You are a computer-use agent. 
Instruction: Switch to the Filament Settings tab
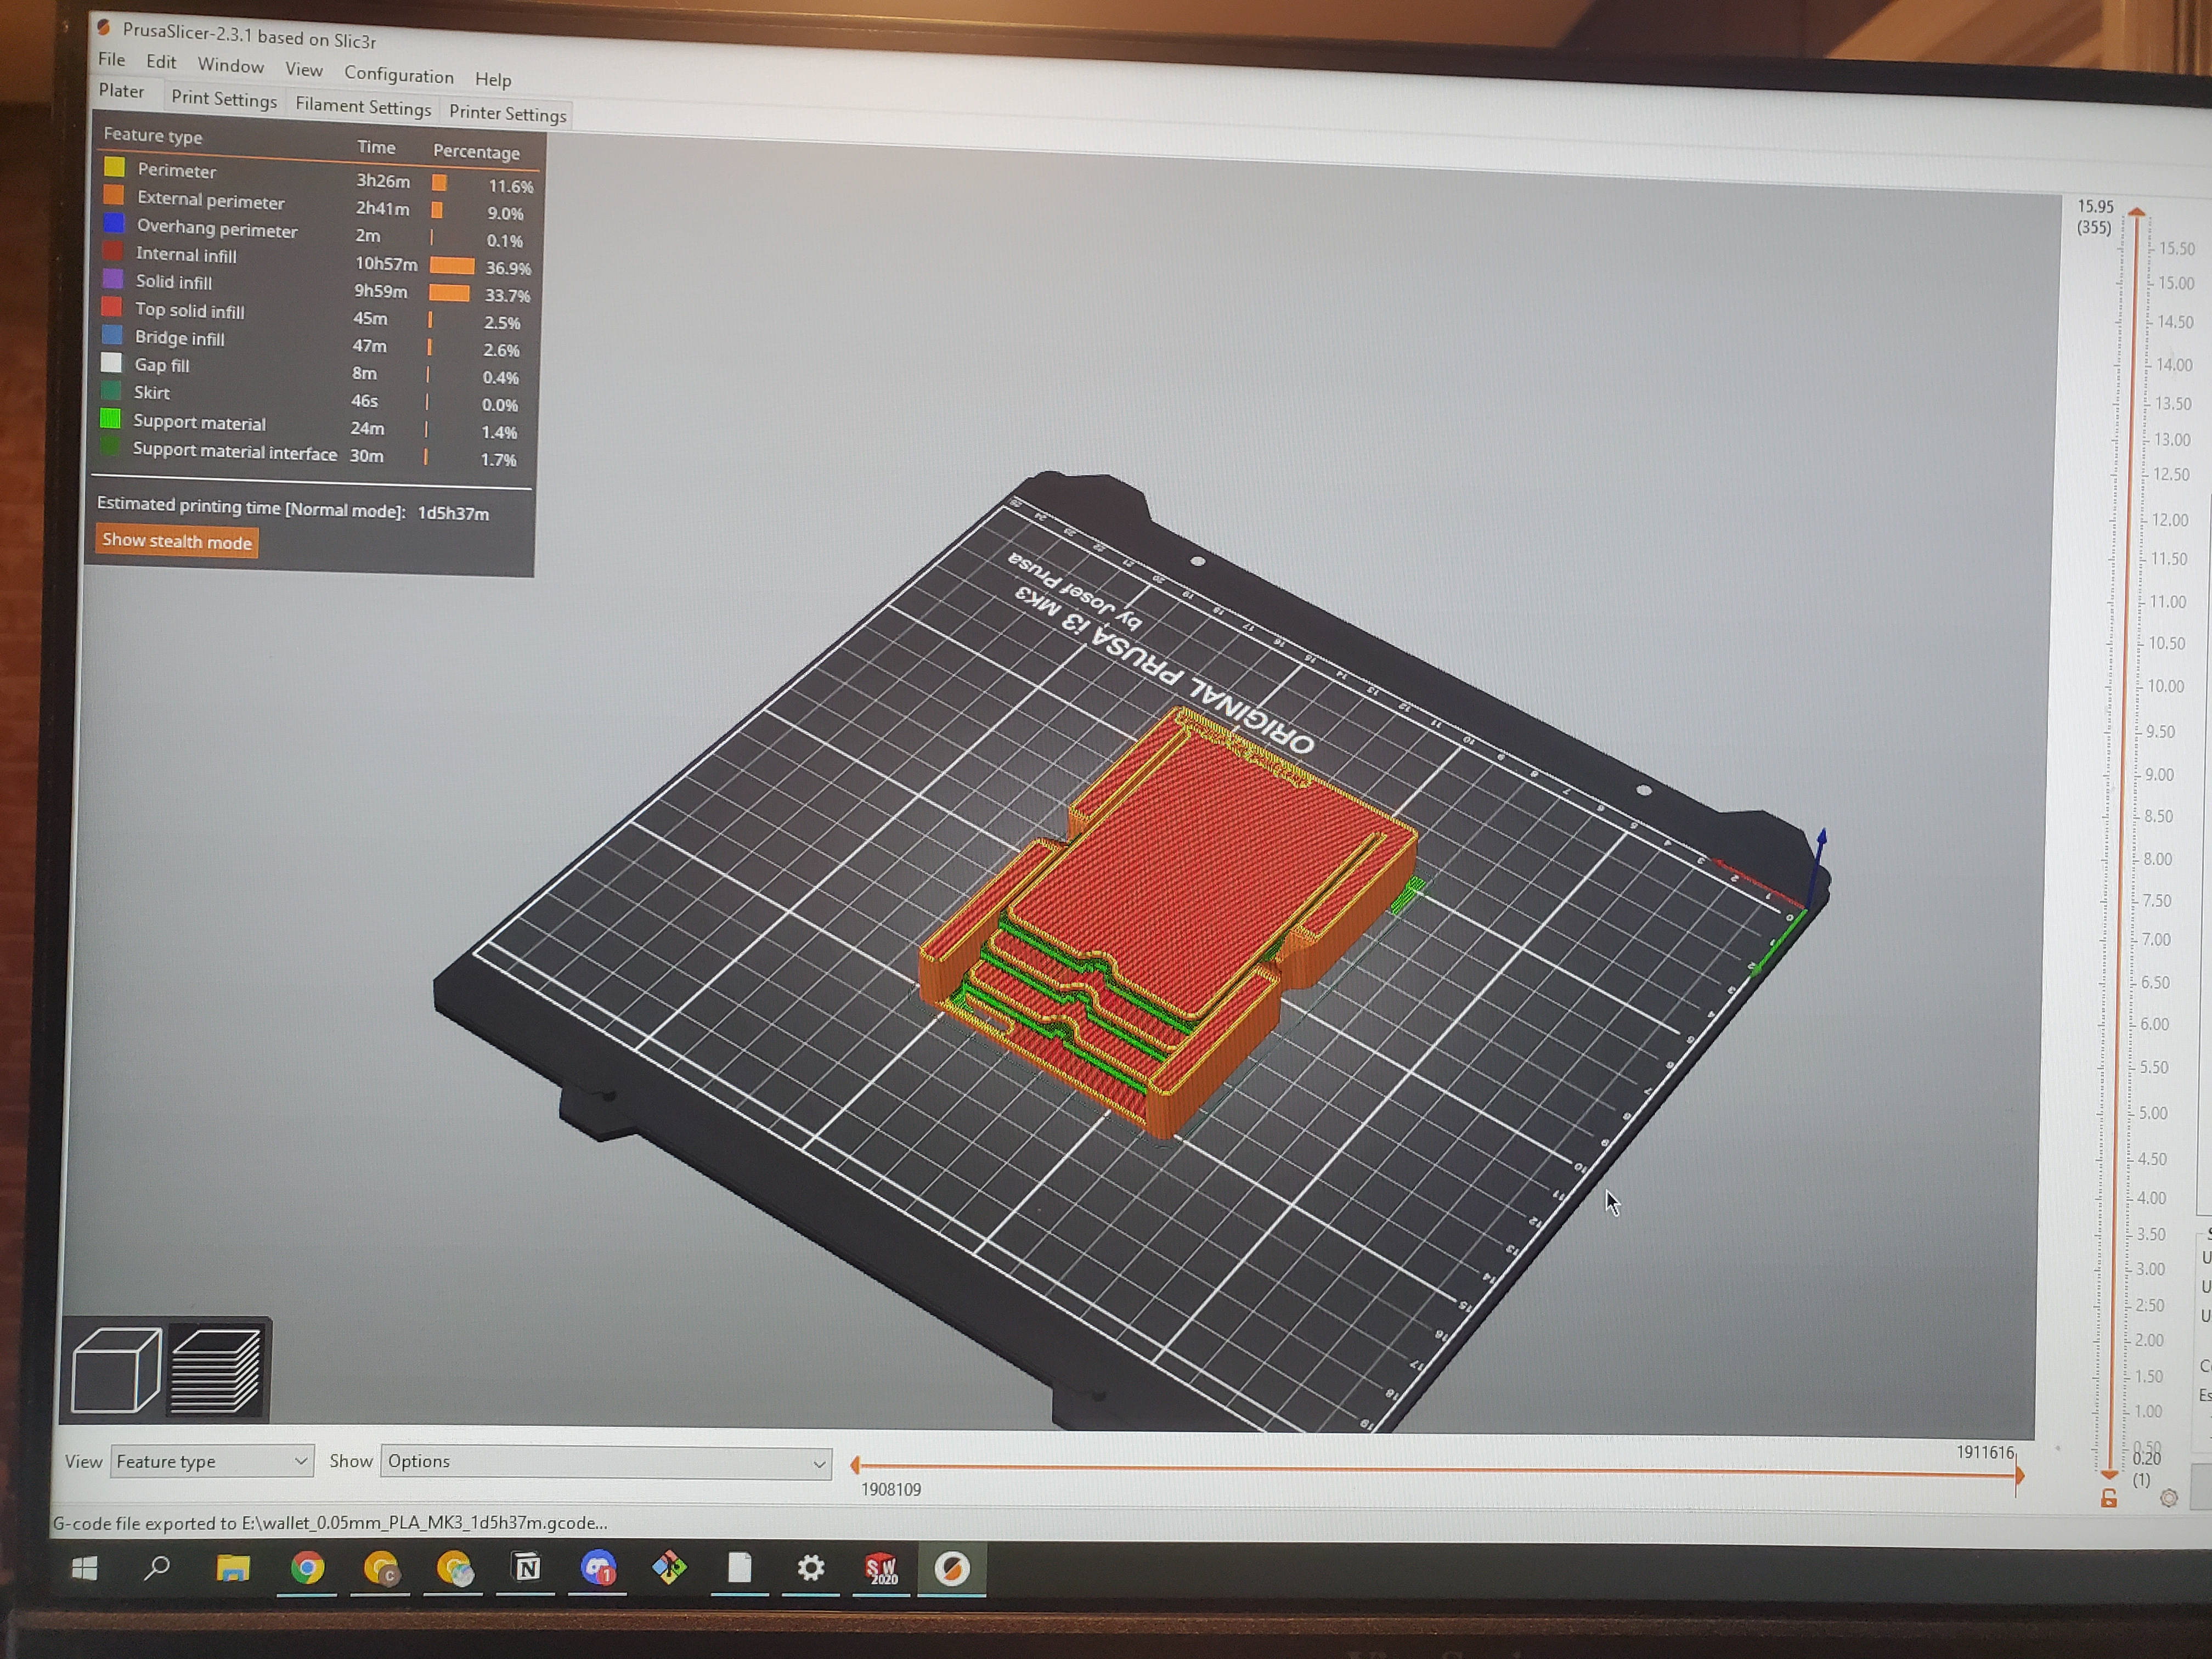pos(363,107)
